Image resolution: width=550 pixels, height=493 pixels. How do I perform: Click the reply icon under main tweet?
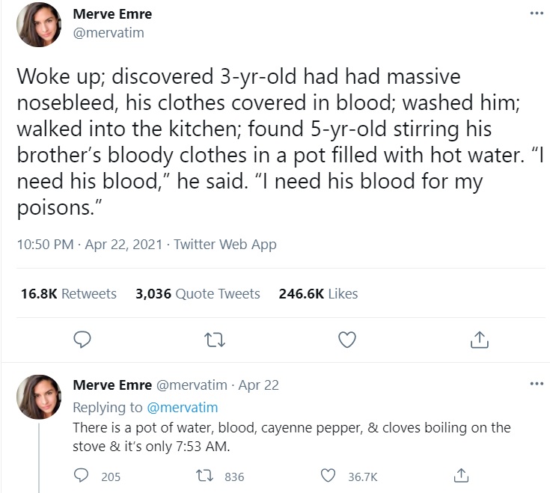82,340
